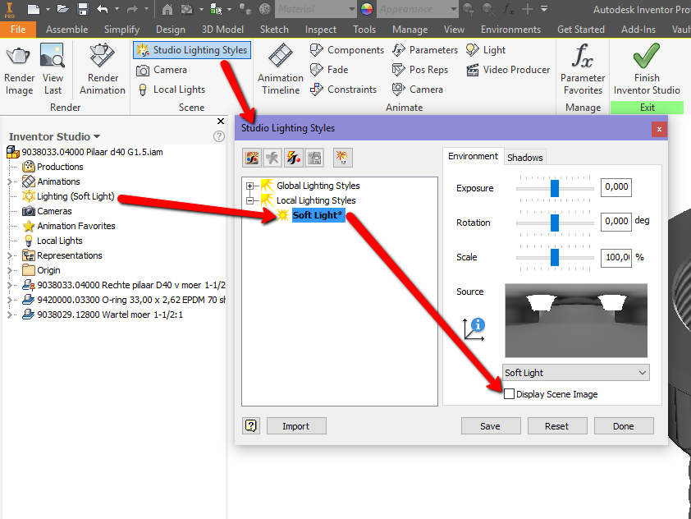The image size is (691, 519).
Task: Expand the Representations tree node
Action: (x=10, y=255)
